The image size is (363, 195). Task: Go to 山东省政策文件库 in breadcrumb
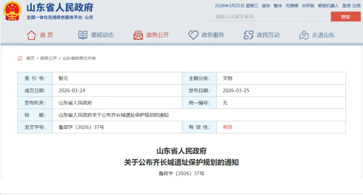79,58
